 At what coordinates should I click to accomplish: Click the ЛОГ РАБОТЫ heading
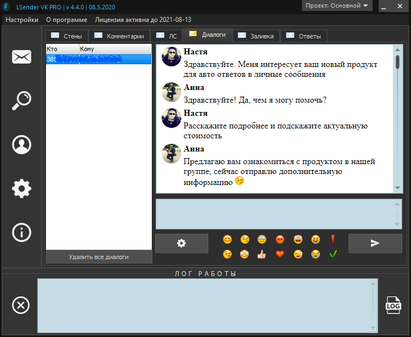206,274
